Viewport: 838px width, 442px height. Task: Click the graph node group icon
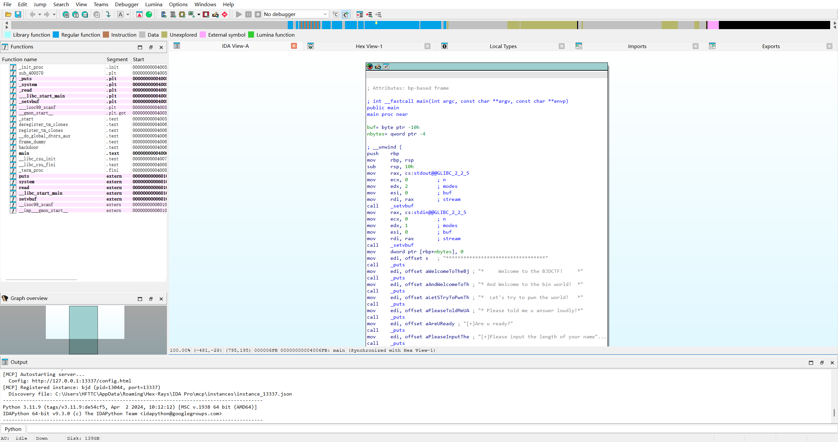386,66
